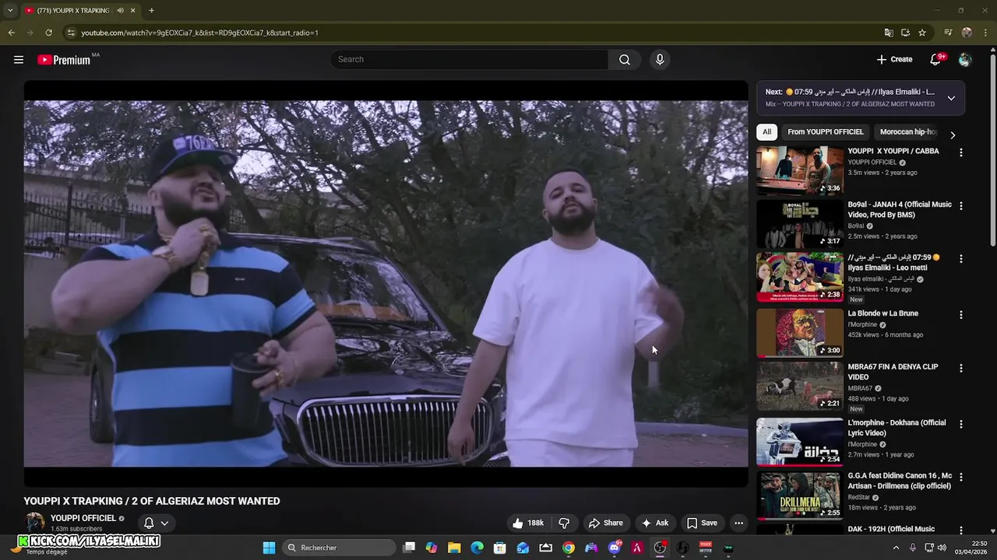Open Bo9al - JANAH 4 video title
Viewport: 997px width, 560px height.
(x=900, y=209)
